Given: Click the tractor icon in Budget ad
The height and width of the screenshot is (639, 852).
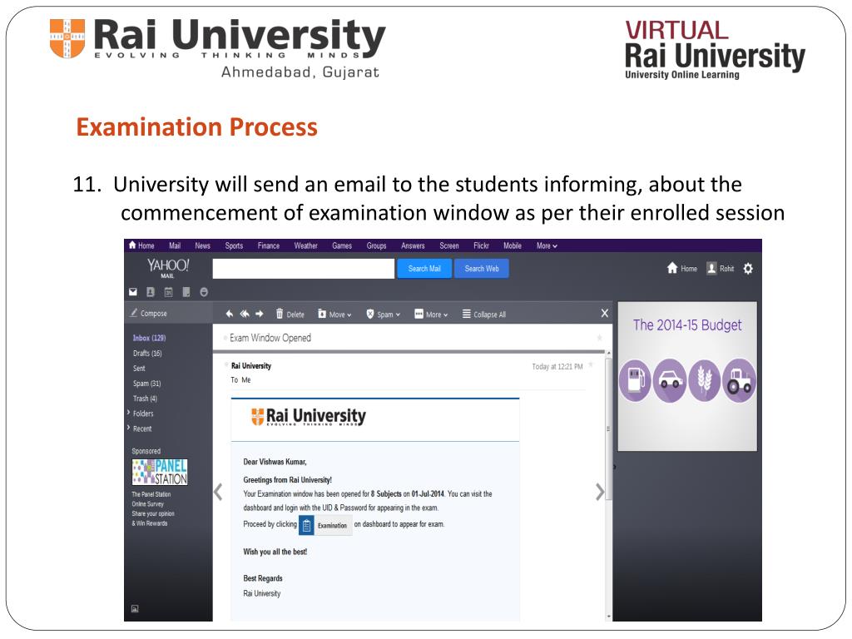Looking at the screenshot, I should 740,380.
